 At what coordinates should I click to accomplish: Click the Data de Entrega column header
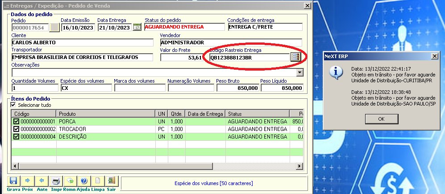[205, 114]
